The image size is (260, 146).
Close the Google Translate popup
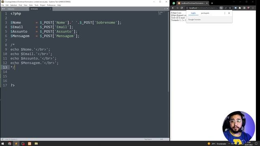[x=229, y=13]
